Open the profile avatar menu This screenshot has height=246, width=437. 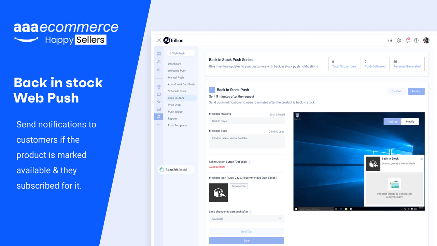point(426,40)
